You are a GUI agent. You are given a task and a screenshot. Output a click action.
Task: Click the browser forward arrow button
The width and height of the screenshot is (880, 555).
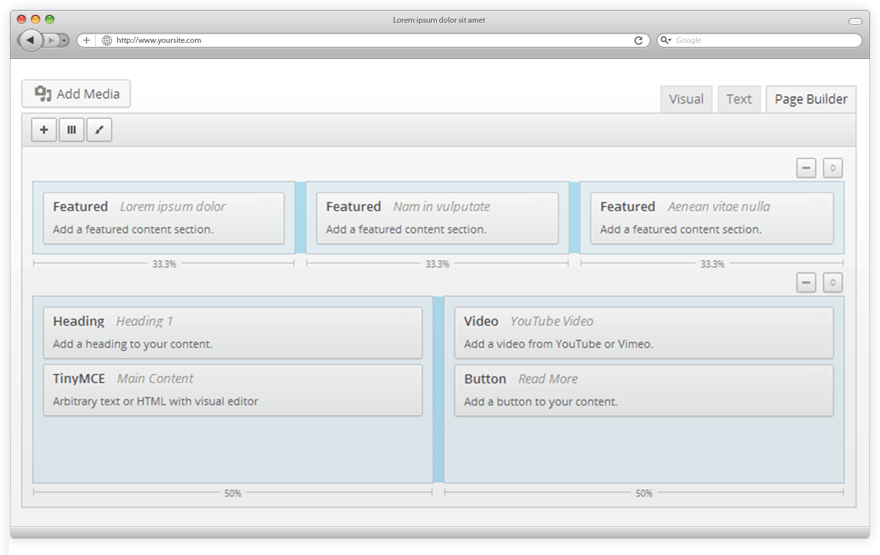(52, 40)
